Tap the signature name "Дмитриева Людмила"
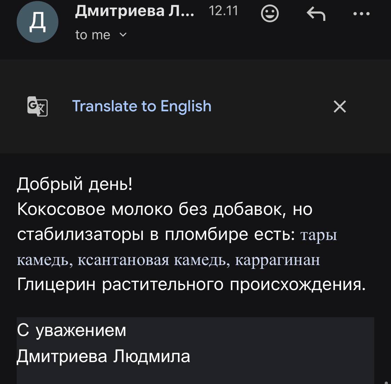 click(104, 356)
